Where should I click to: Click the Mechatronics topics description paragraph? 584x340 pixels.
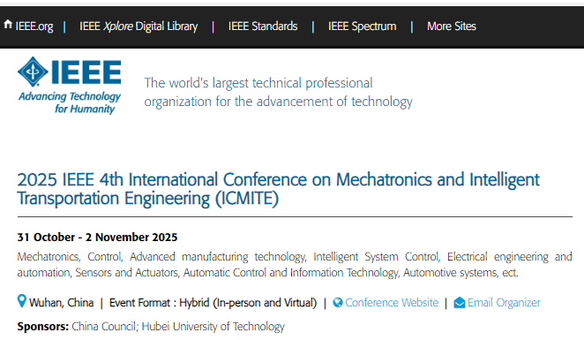295,264
